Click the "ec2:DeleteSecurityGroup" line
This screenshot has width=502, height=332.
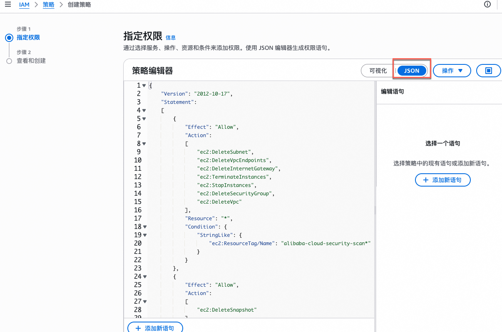[236, 193]
